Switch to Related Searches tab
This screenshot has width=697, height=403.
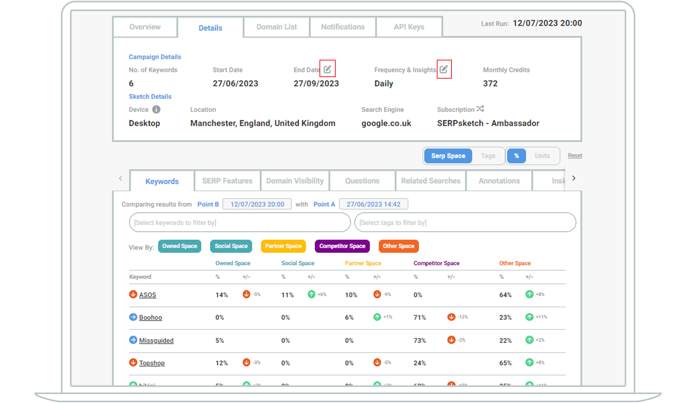tap(431, 181)
